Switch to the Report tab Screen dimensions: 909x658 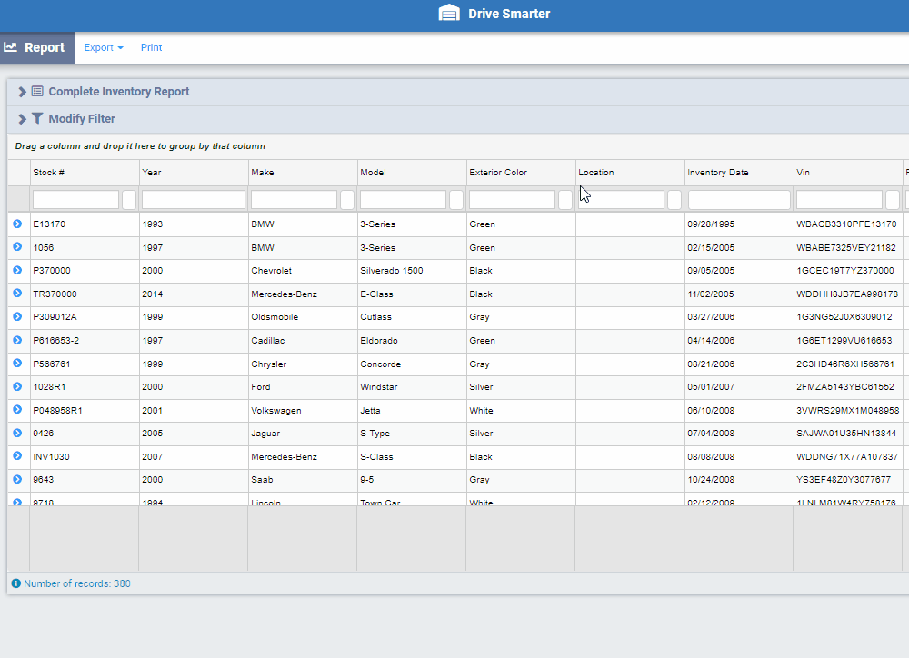pyautogui.click(x=36, y=46)
